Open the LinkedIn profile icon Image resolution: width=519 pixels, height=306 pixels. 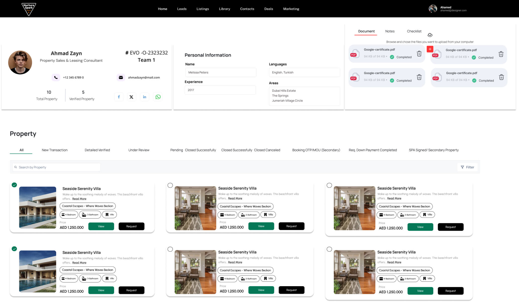click(x=144, y=97)
